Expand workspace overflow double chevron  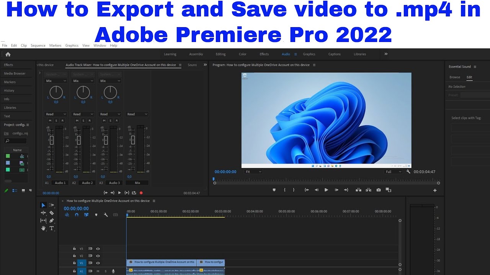(x=386, y=54)
